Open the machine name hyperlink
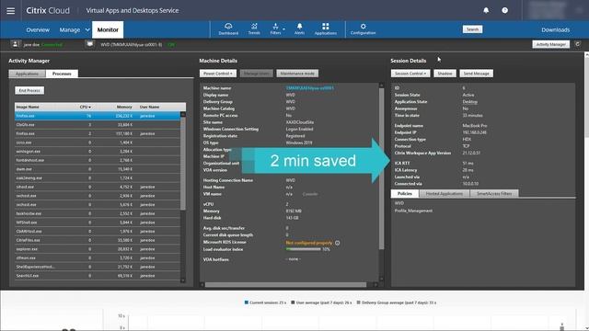Viewport: 589px width, 331px height. pos(309,88)
